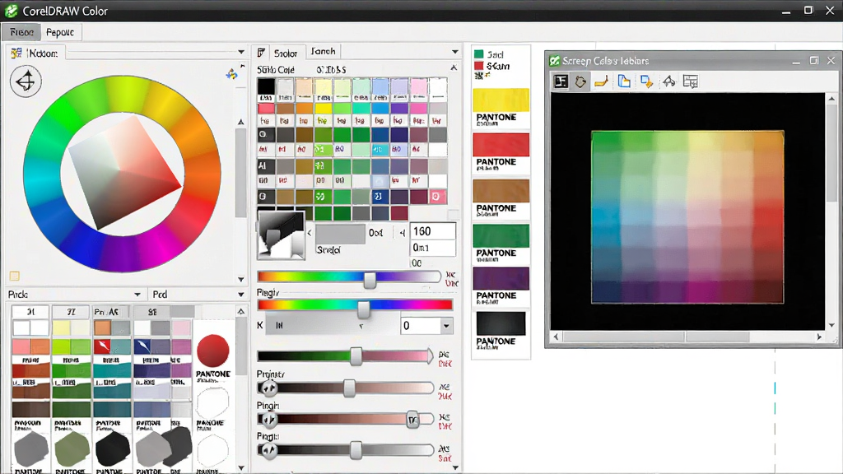The width and height of the screenshot is (843, 474).
Task: Pick the yellow brush icon in Screen Colors toolbar
Action: [602, 81]
